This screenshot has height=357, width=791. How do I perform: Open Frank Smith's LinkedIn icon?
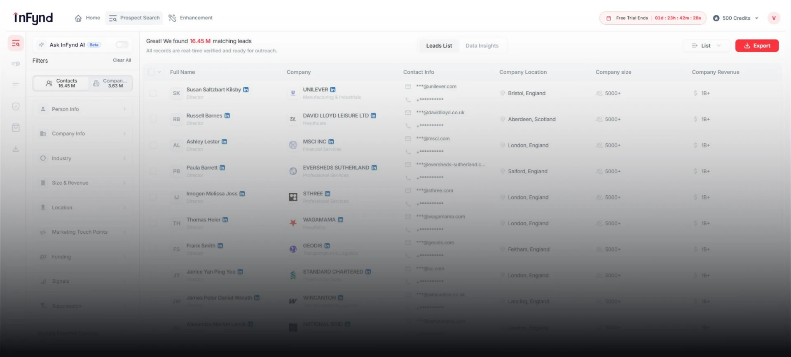[x=220, y=245]
